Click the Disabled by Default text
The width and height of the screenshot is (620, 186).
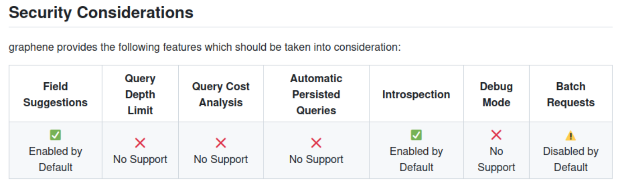tap(571, 159)
